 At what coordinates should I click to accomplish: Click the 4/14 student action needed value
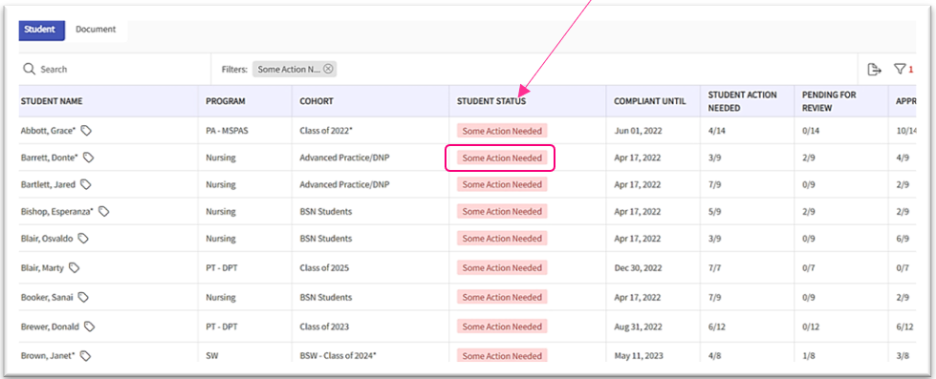pyautogui.click(x=717, y=131)
